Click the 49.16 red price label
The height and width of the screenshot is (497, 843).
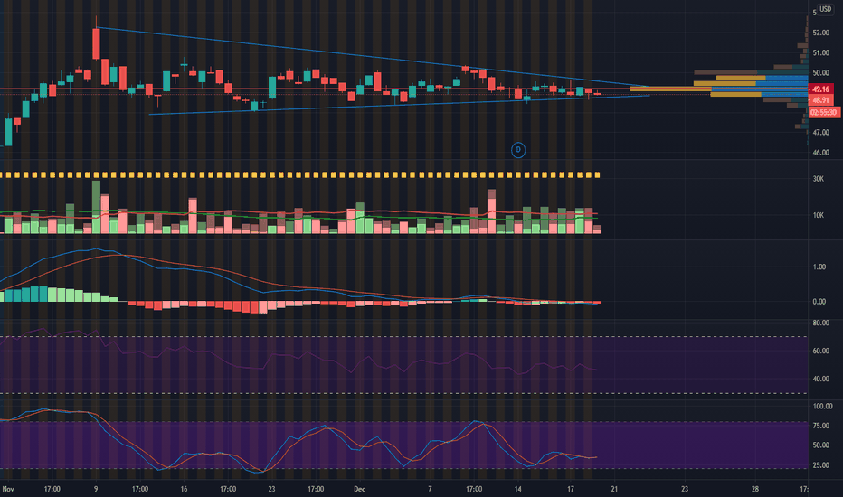point(820,89)
